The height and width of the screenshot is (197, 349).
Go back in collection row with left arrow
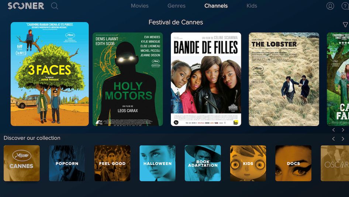pos(334,139)
